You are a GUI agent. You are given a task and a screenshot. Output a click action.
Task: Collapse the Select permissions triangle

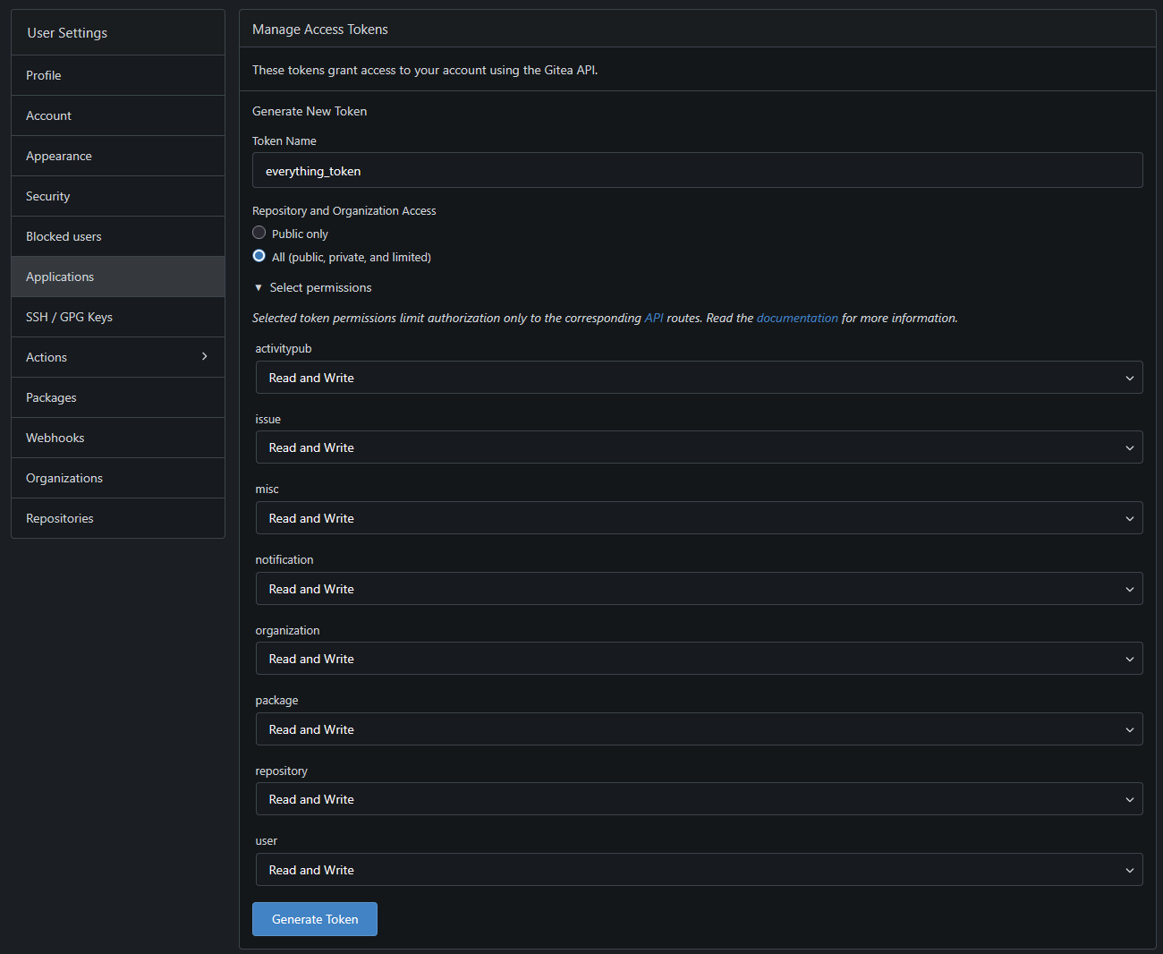pyautogui.click(x=259, y=288)
